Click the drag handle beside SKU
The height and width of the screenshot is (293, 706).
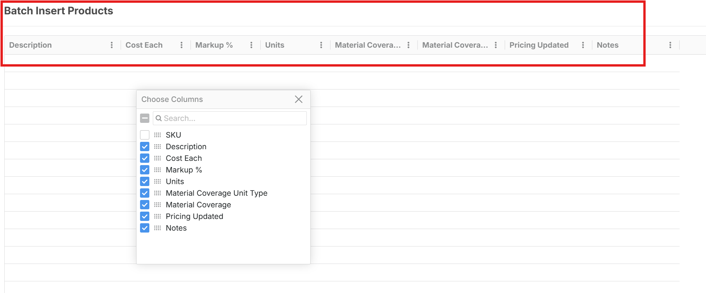(157, 135)
